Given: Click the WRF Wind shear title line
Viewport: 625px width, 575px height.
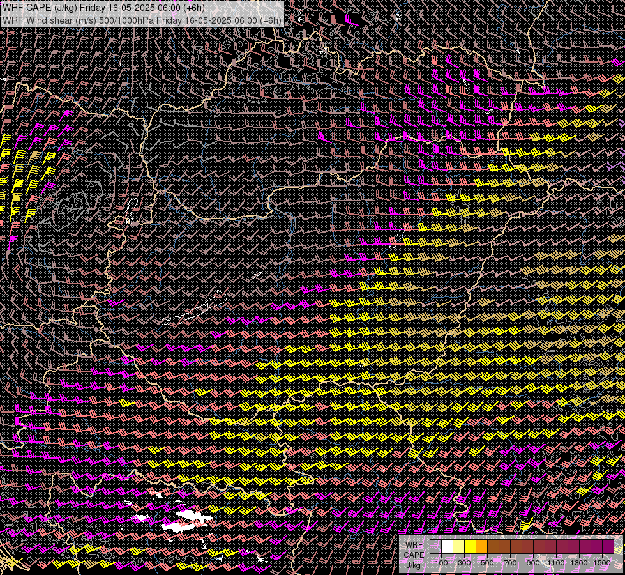Looking at the screenshot, I should (142, 20).
